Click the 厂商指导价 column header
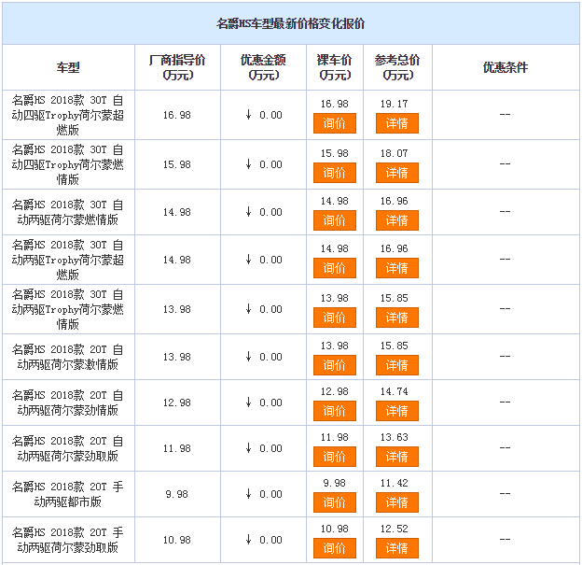582x565 pixels. 177,67
